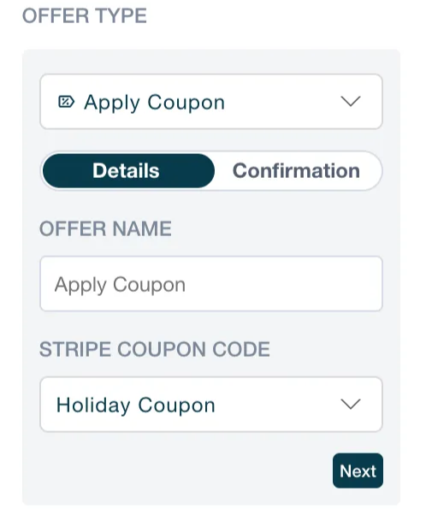Click the OFFER NAME field label
The width and height of the screenshot is (426, 515).
105,228
